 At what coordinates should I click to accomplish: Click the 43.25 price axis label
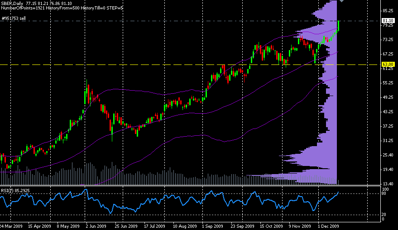pyautogui.click(x=388, y=111)
